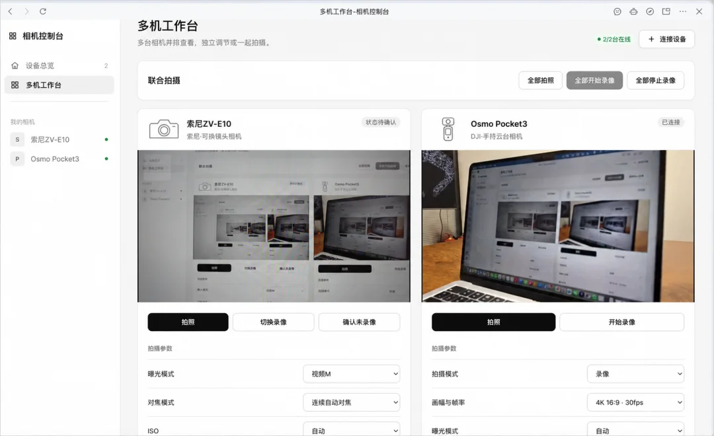Viewport: 714px width, 436px height.
Task: Click the gimbal icon on Osmo Pocket3 card
Action: tap(448, 129)
